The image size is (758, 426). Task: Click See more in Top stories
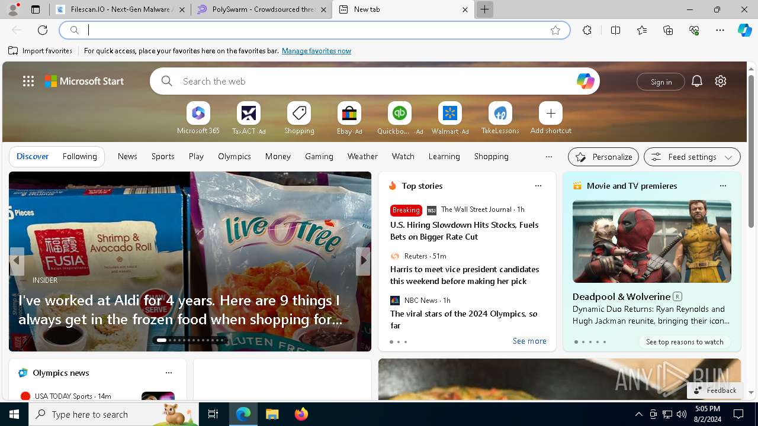529,341
